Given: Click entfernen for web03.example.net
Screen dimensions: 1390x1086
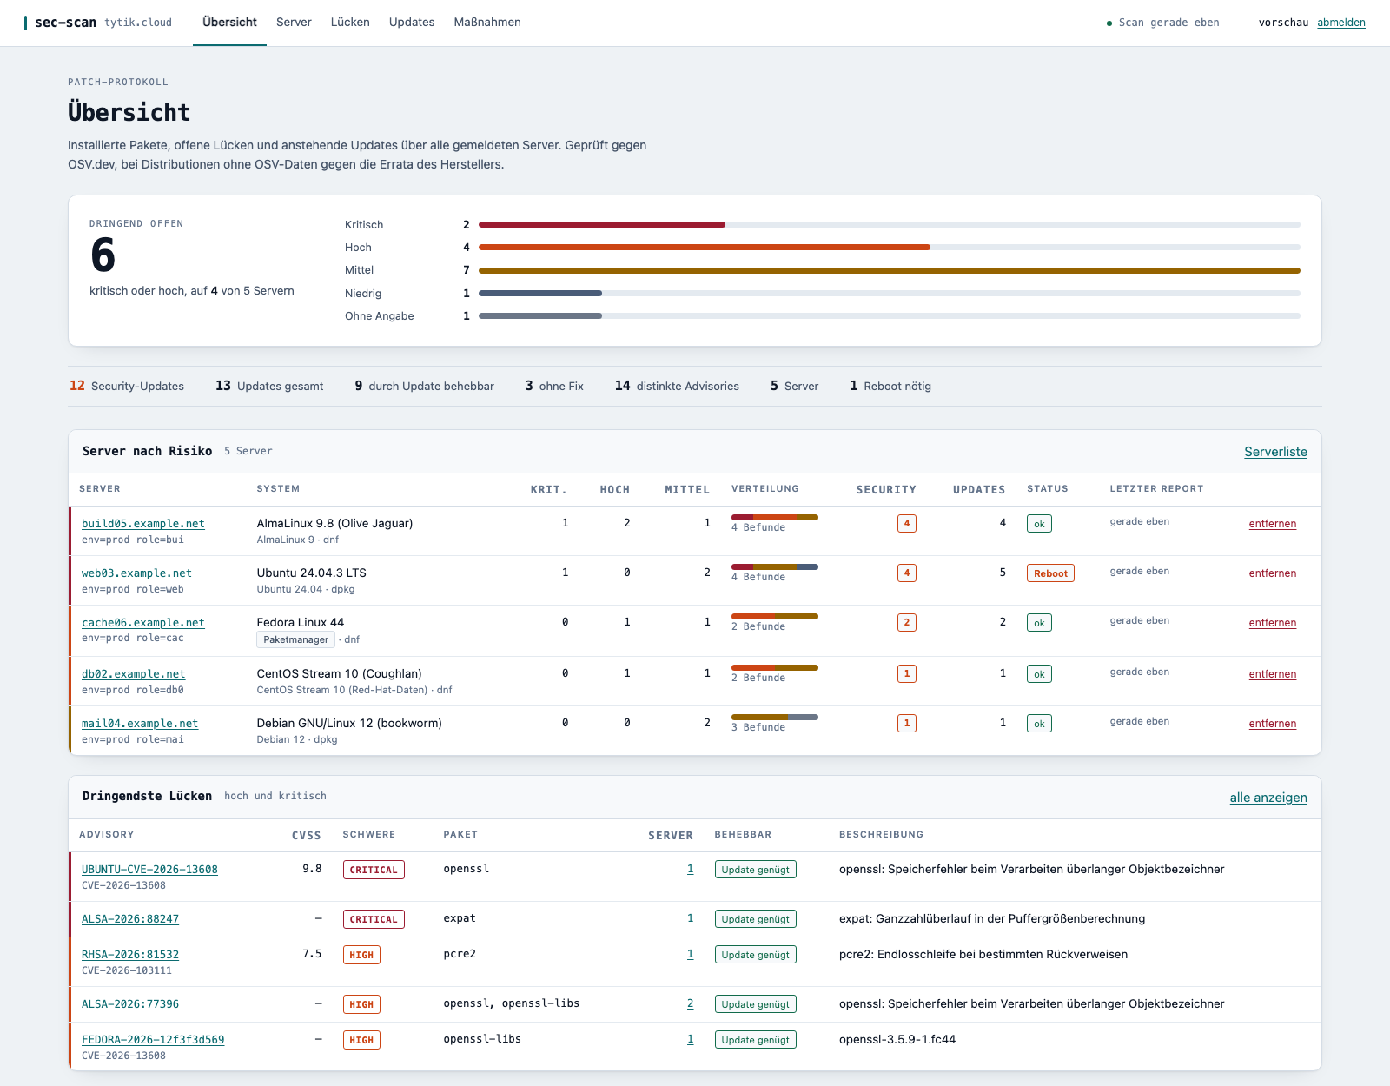Looking at the screenshot, I should [x=1272, y=573].
